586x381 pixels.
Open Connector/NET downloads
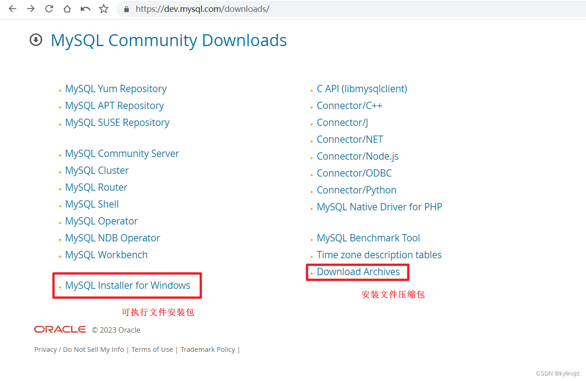click(350, 139)
